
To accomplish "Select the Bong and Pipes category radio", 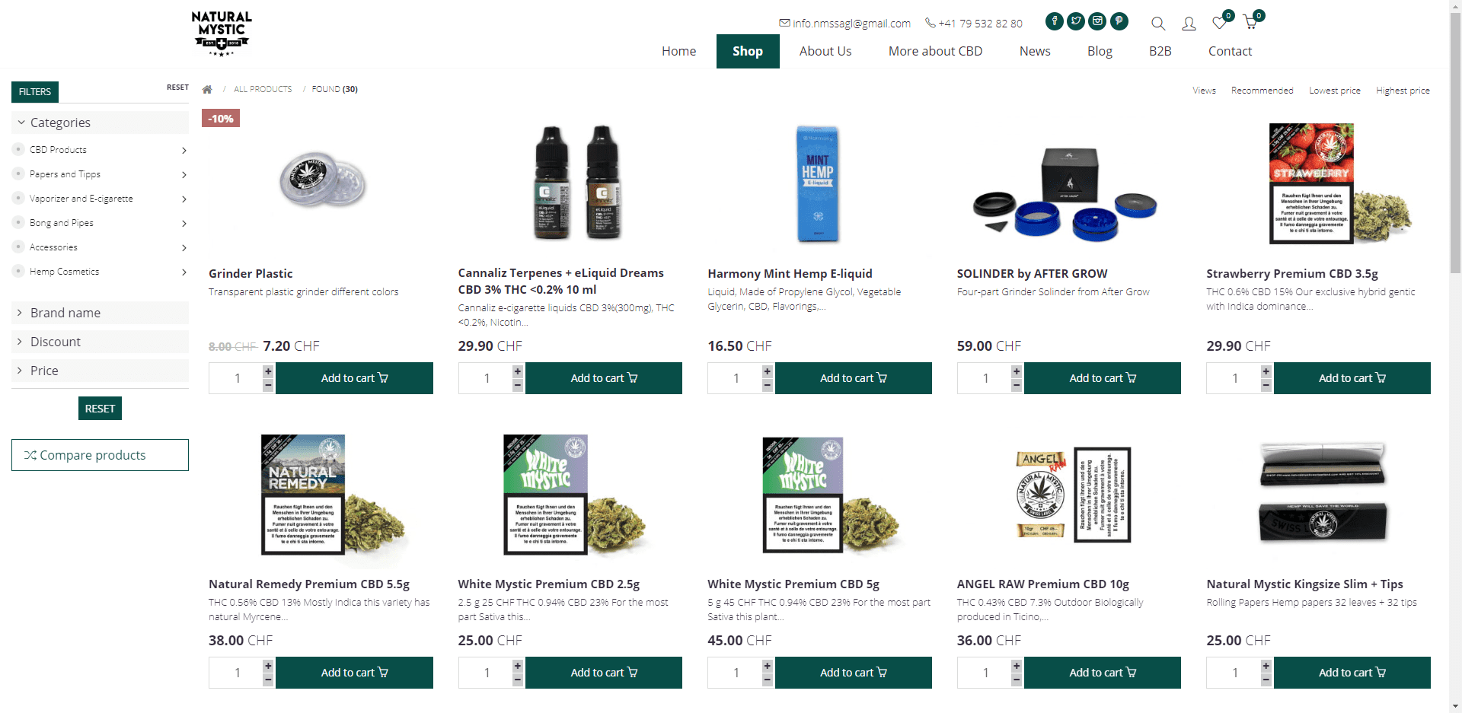I will point(18,222).
